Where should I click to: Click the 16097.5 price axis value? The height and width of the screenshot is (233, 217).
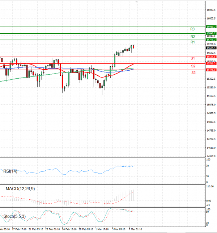click(211, 10)
